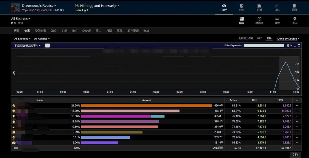The image size is (309, 158).
Task: Toggle the 宠物 pets filter
Action: click(x=269, y=39)
